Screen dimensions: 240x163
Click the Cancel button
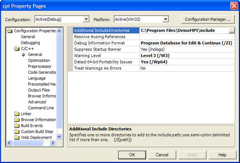[162, 155]
